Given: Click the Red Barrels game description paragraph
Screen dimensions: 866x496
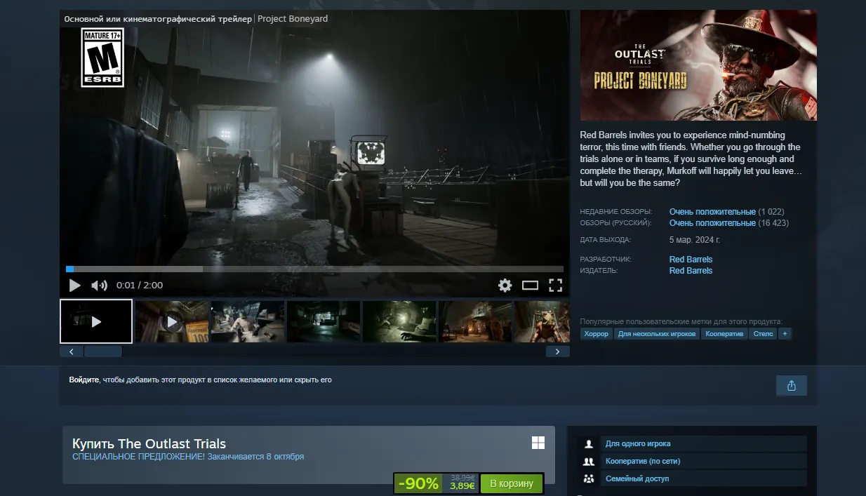Looking at the screenshot, I should (x=691, y=159).
